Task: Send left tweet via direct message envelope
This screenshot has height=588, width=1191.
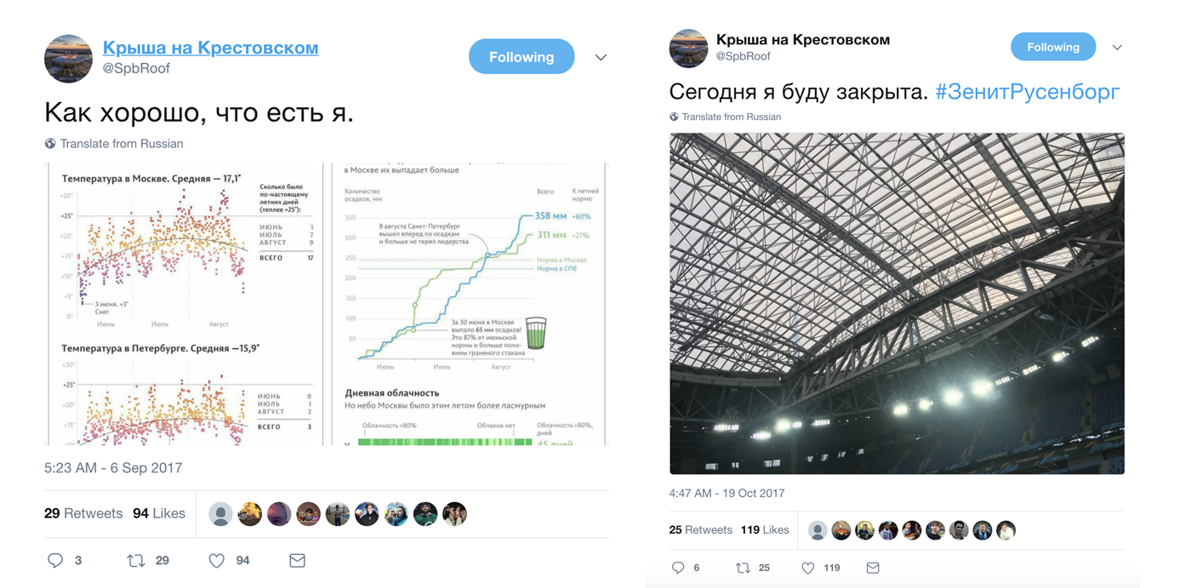Action: (297, 560)
